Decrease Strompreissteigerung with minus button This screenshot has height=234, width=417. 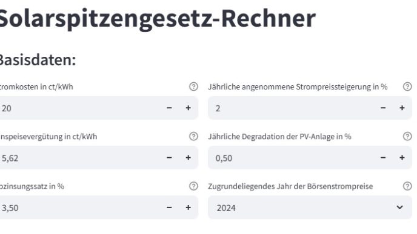point(383,108)
